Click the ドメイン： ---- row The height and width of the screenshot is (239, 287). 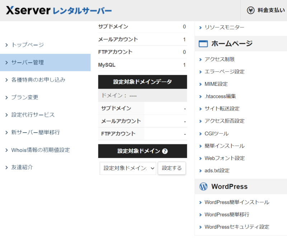(x=142, y=95)
